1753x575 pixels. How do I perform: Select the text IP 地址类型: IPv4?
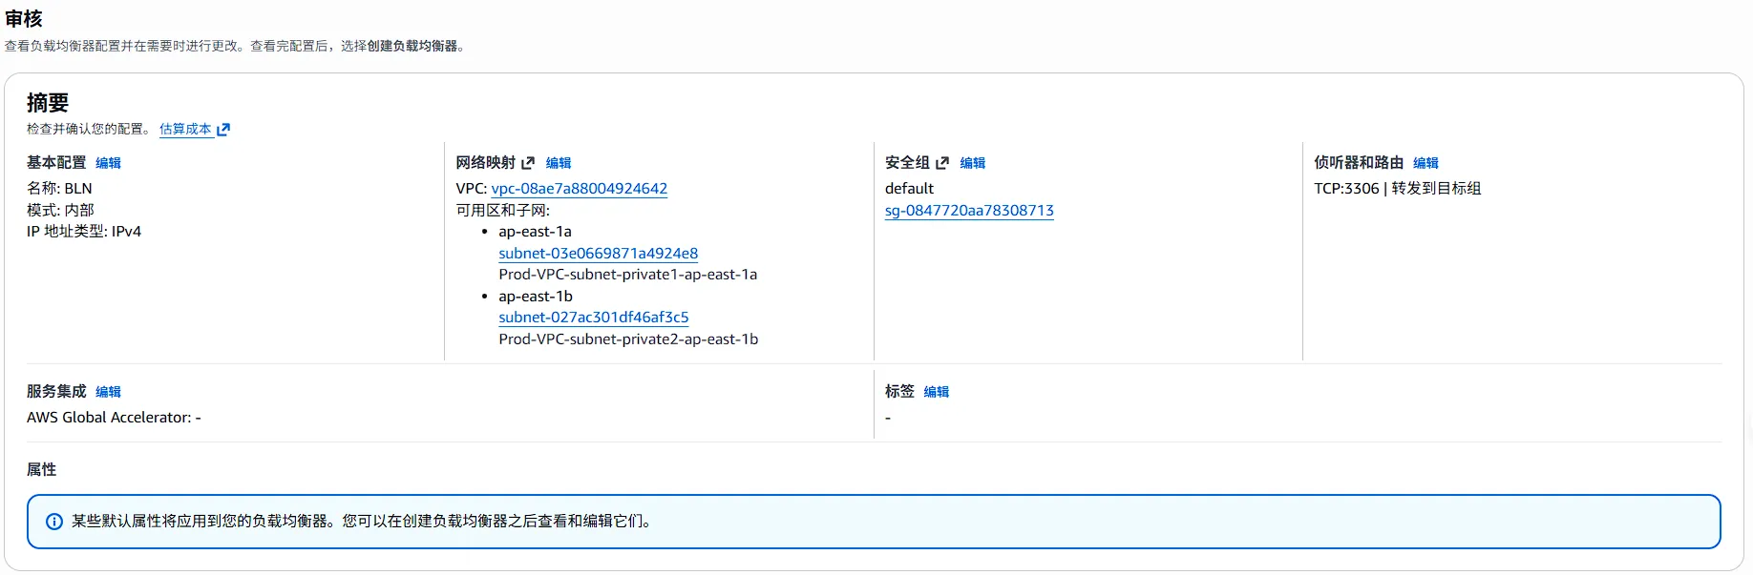coord(84,232)
